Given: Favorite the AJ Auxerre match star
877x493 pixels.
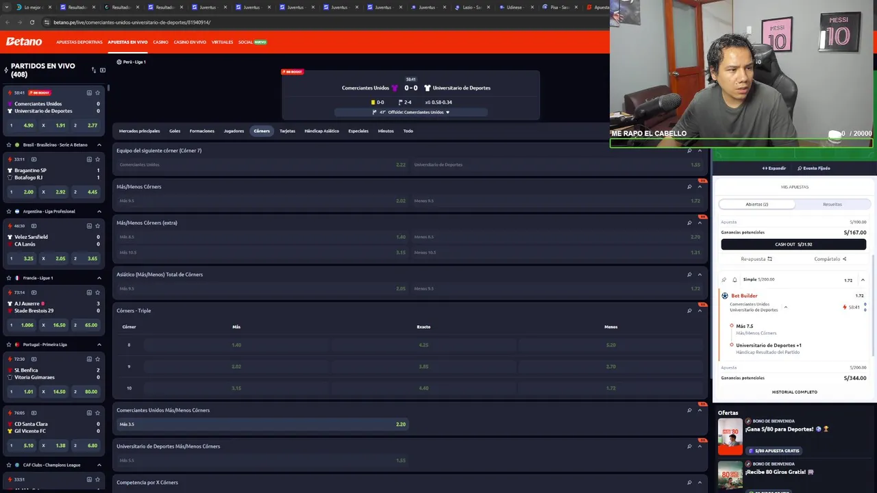Looking at the screenshot, I should tap(98, 292).
